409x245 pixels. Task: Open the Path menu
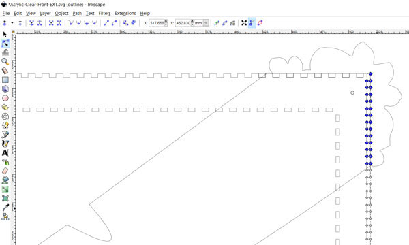click(77, 14)
